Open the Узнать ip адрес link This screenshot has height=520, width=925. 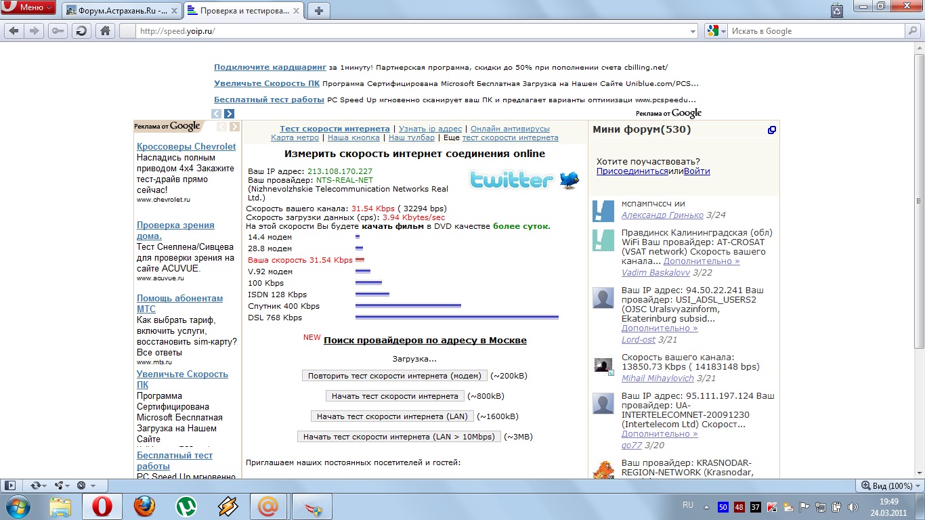(430, 129)
